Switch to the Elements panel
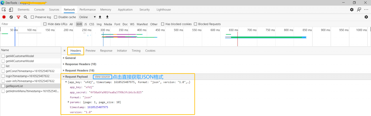 pos(24,10)
